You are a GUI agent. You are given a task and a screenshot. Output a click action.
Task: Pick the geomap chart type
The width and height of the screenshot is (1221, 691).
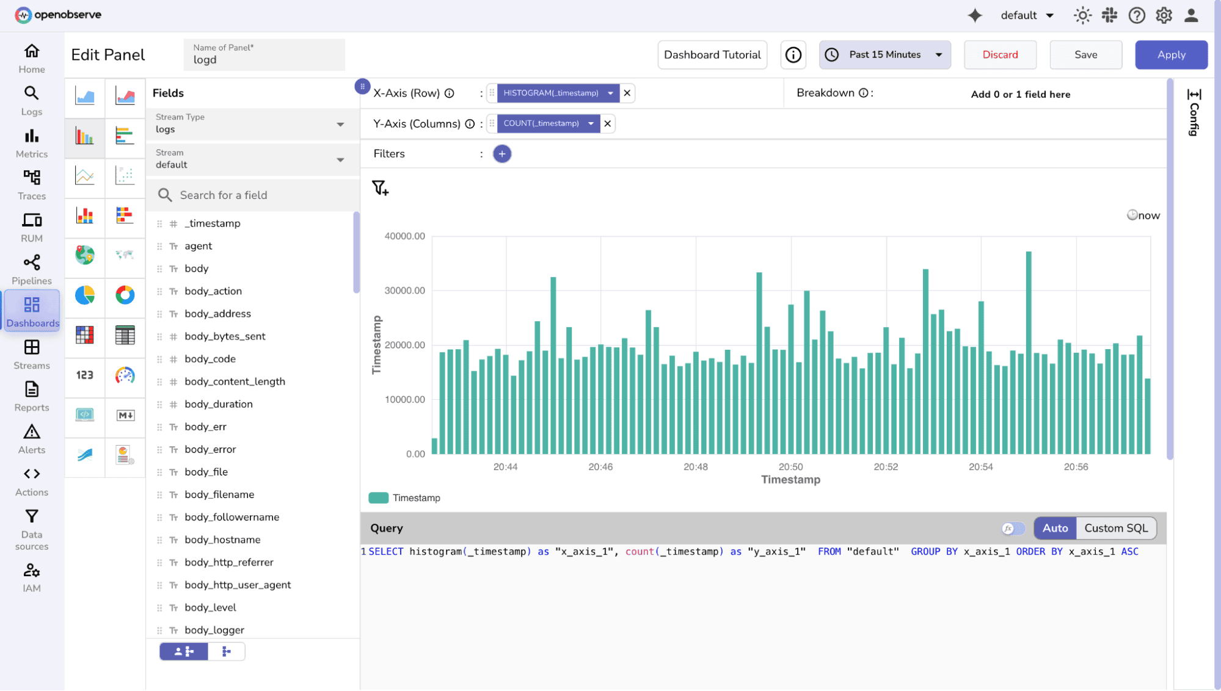point(85,256)
